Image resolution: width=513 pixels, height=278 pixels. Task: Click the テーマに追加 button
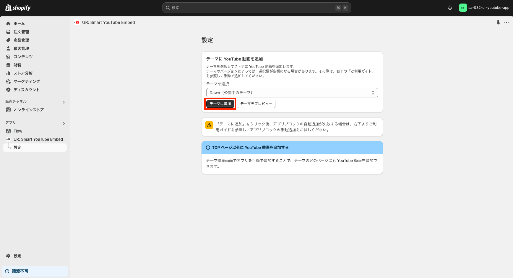pyautogui.click(x=220, y=104)
